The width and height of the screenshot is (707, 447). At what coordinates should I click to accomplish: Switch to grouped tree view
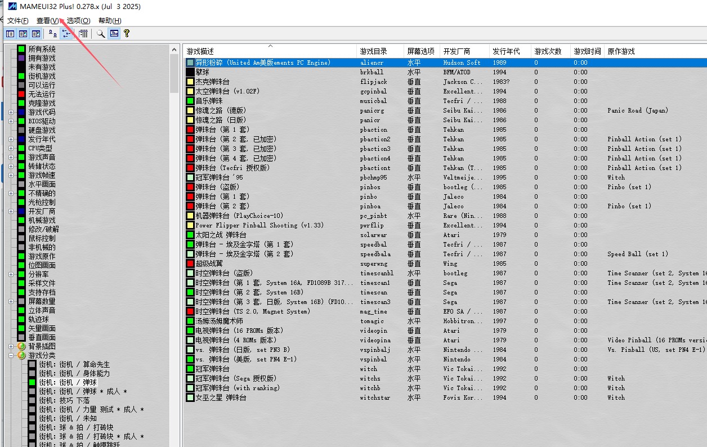[66, 34]
